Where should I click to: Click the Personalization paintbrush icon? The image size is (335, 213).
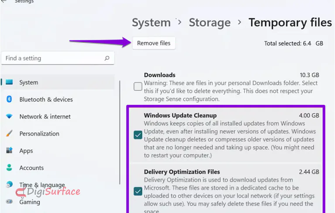pyautogui.click(x=9, y=133)
